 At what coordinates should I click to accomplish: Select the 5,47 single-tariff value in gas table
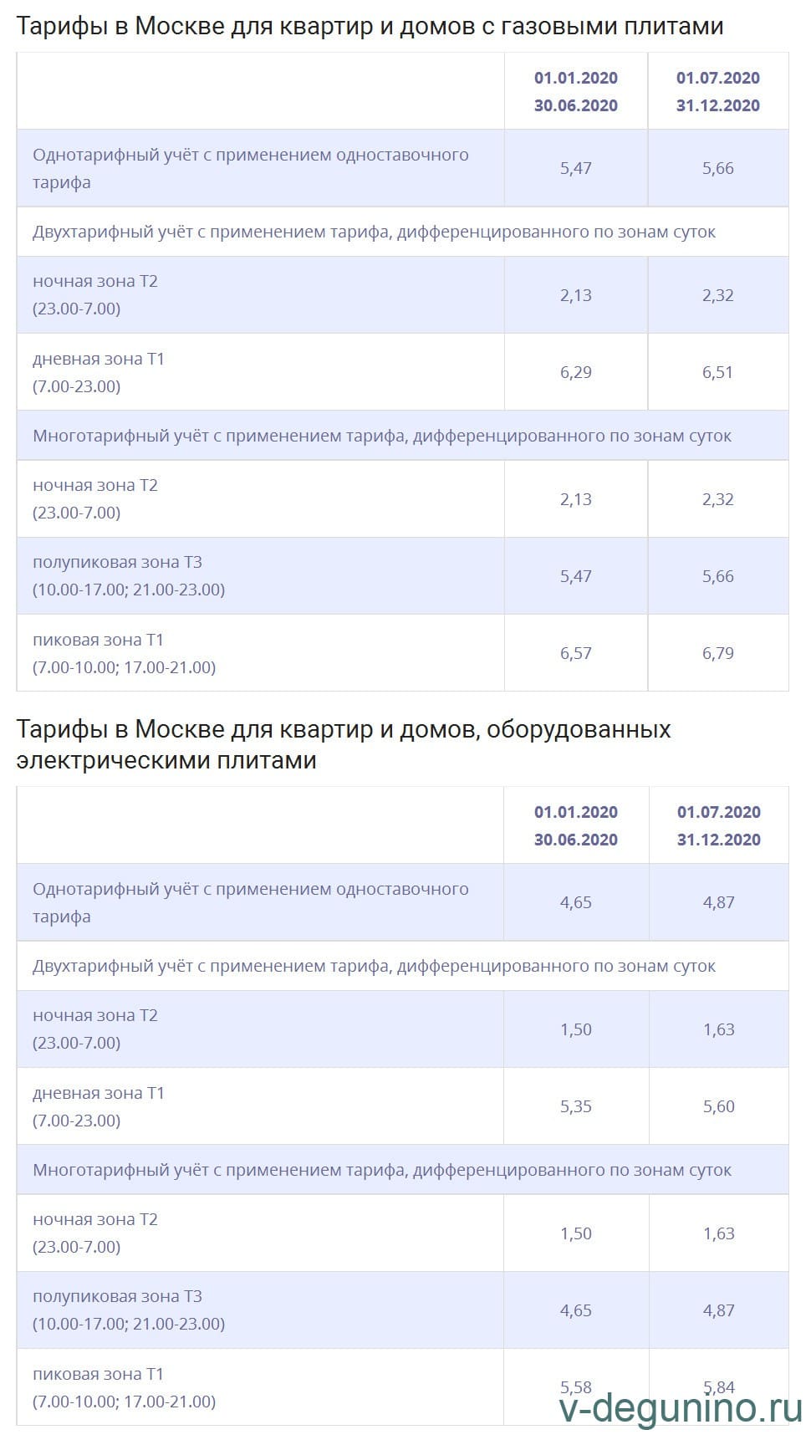click(576, 168)
